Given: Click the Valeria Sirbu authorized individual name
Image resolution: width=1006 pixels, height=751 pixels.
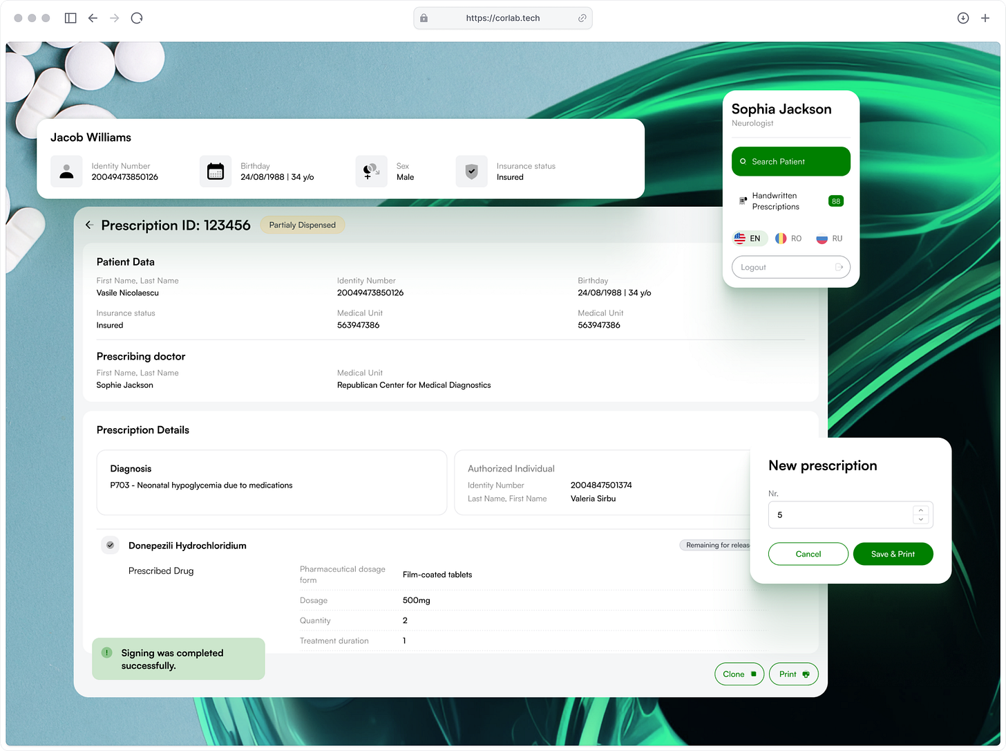Looking at the screenshot, I should (593, 499).
